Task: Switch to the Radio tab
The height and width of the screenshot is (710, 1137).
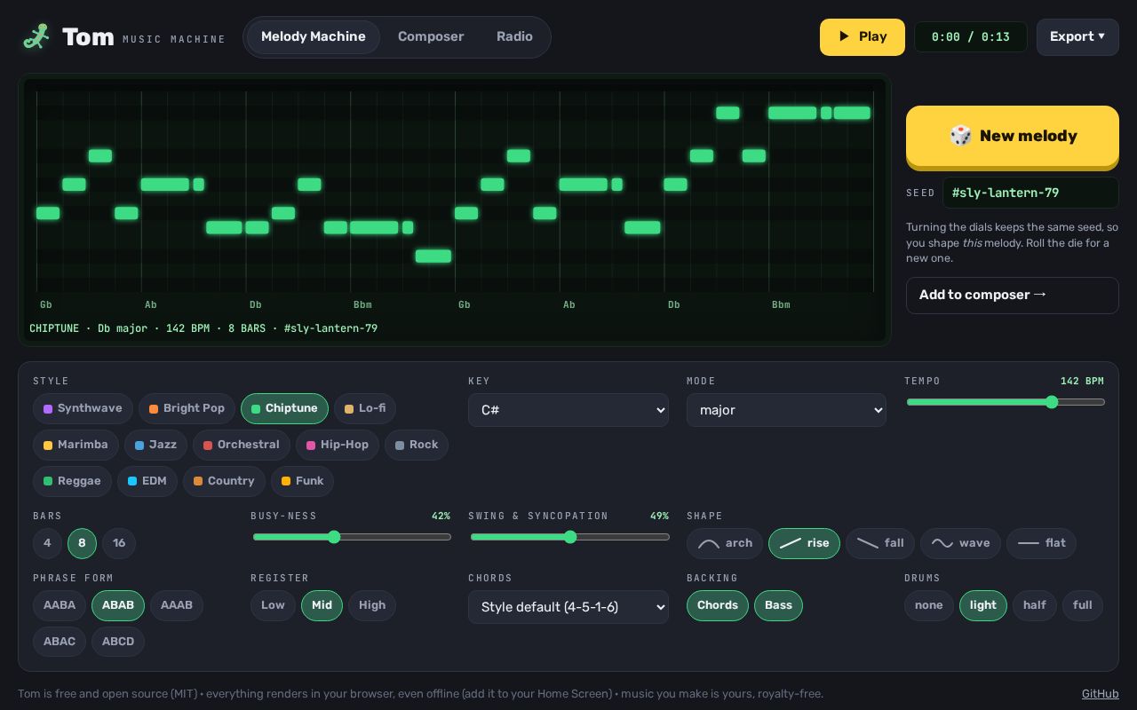Action: coord(514,37)
